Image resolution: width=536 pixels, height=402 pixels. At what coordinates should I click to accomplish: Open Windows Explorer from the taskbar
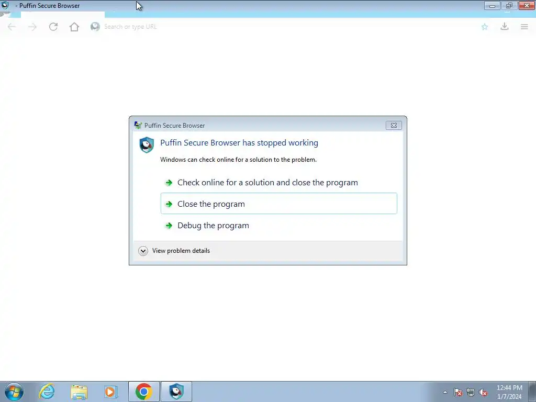79,392
